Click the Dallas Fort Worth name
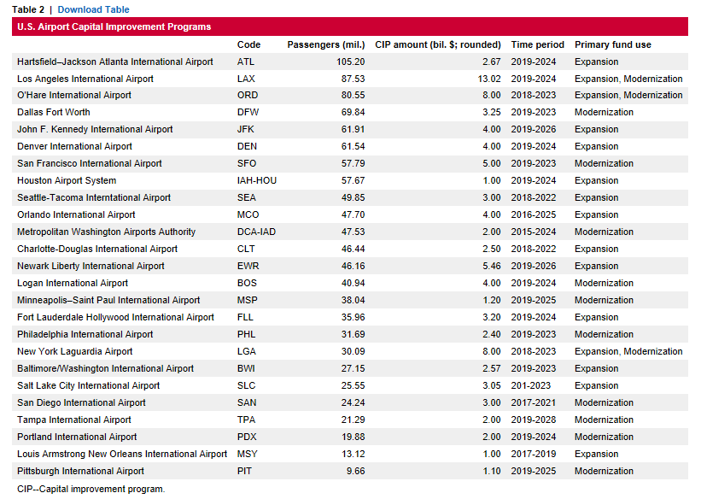Image resolution: width=701 pixels, height=499 pixels. [54, 112]
